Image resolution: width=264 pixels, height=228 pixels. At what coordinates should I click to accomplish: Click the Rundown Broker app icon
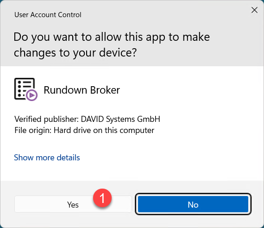click(x=26, y=89)
